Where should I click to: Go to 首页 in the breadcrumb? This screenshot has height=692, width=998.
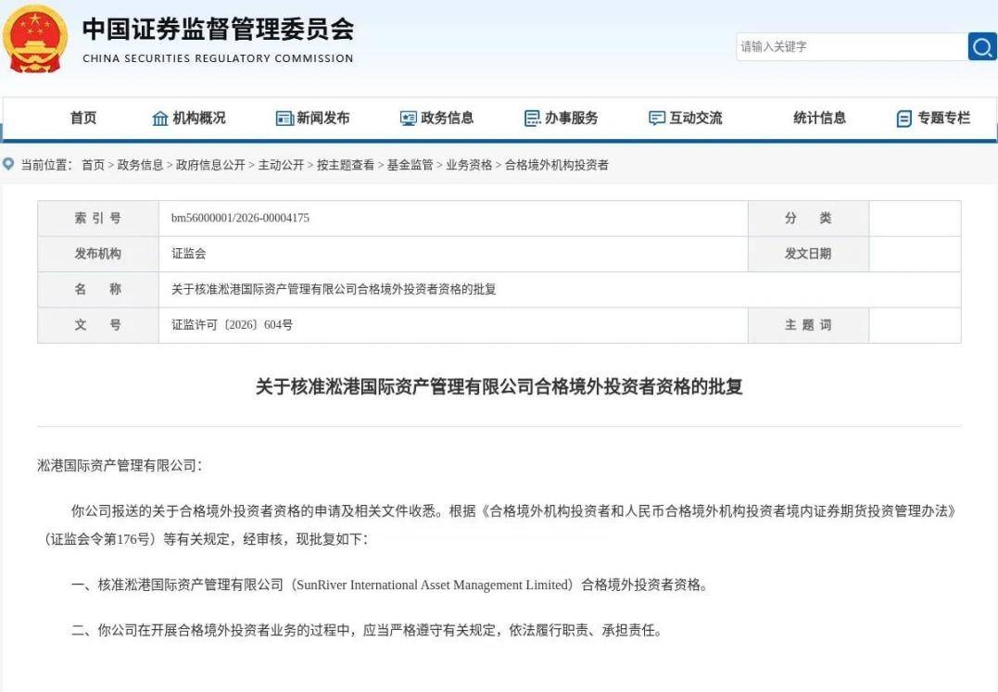(93, 165)
